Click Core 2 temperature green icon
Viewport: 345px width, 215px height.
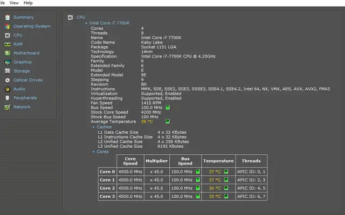226,188
